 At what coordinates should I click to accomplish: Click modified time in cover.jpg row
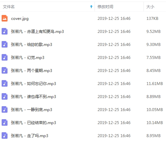(114, 19)
